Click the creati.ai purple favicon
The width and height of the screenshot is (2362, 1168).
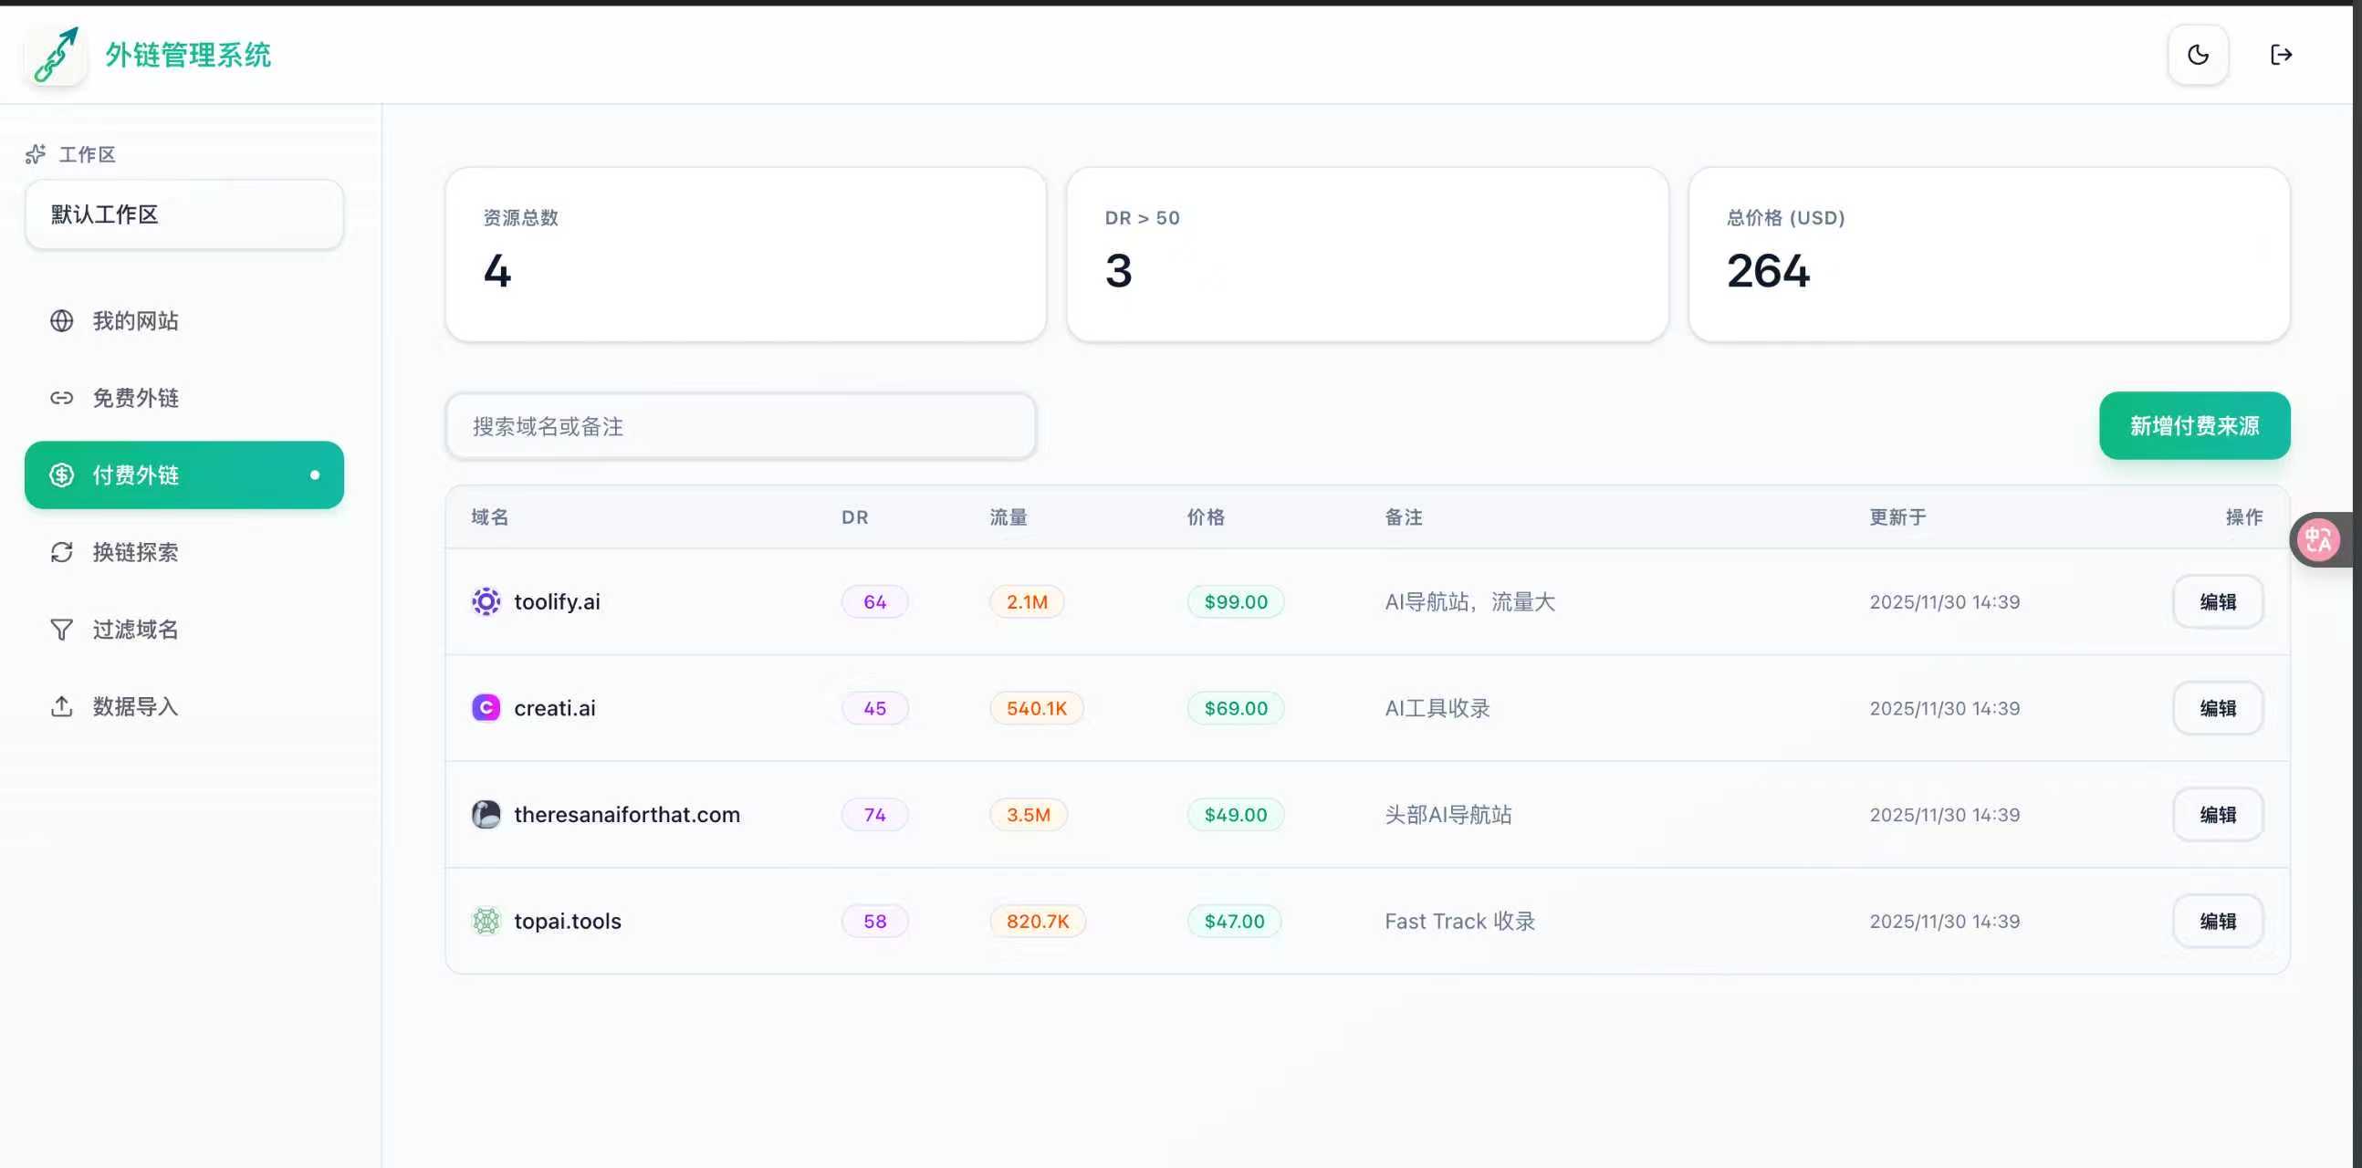click(486, 708)
